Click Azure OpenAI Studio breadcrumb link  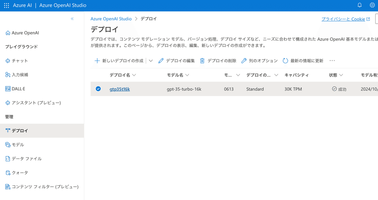(x=111, y=19)
